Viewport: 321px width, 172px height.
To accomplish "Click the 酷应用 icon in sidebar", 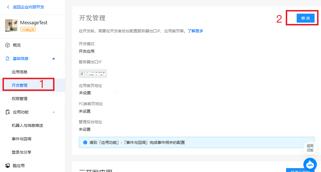I will pyautogui.click(x=7, y=166).
